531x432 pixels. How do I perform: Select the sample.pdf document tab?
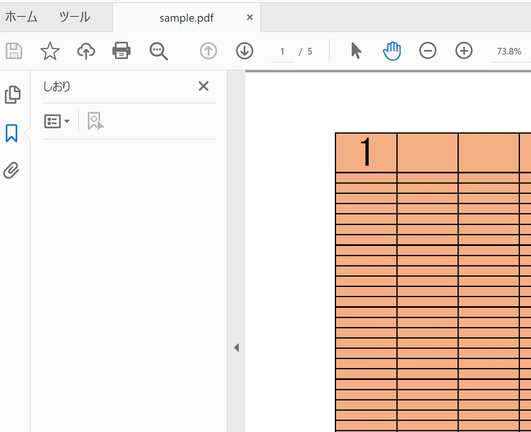pos(186,18)
